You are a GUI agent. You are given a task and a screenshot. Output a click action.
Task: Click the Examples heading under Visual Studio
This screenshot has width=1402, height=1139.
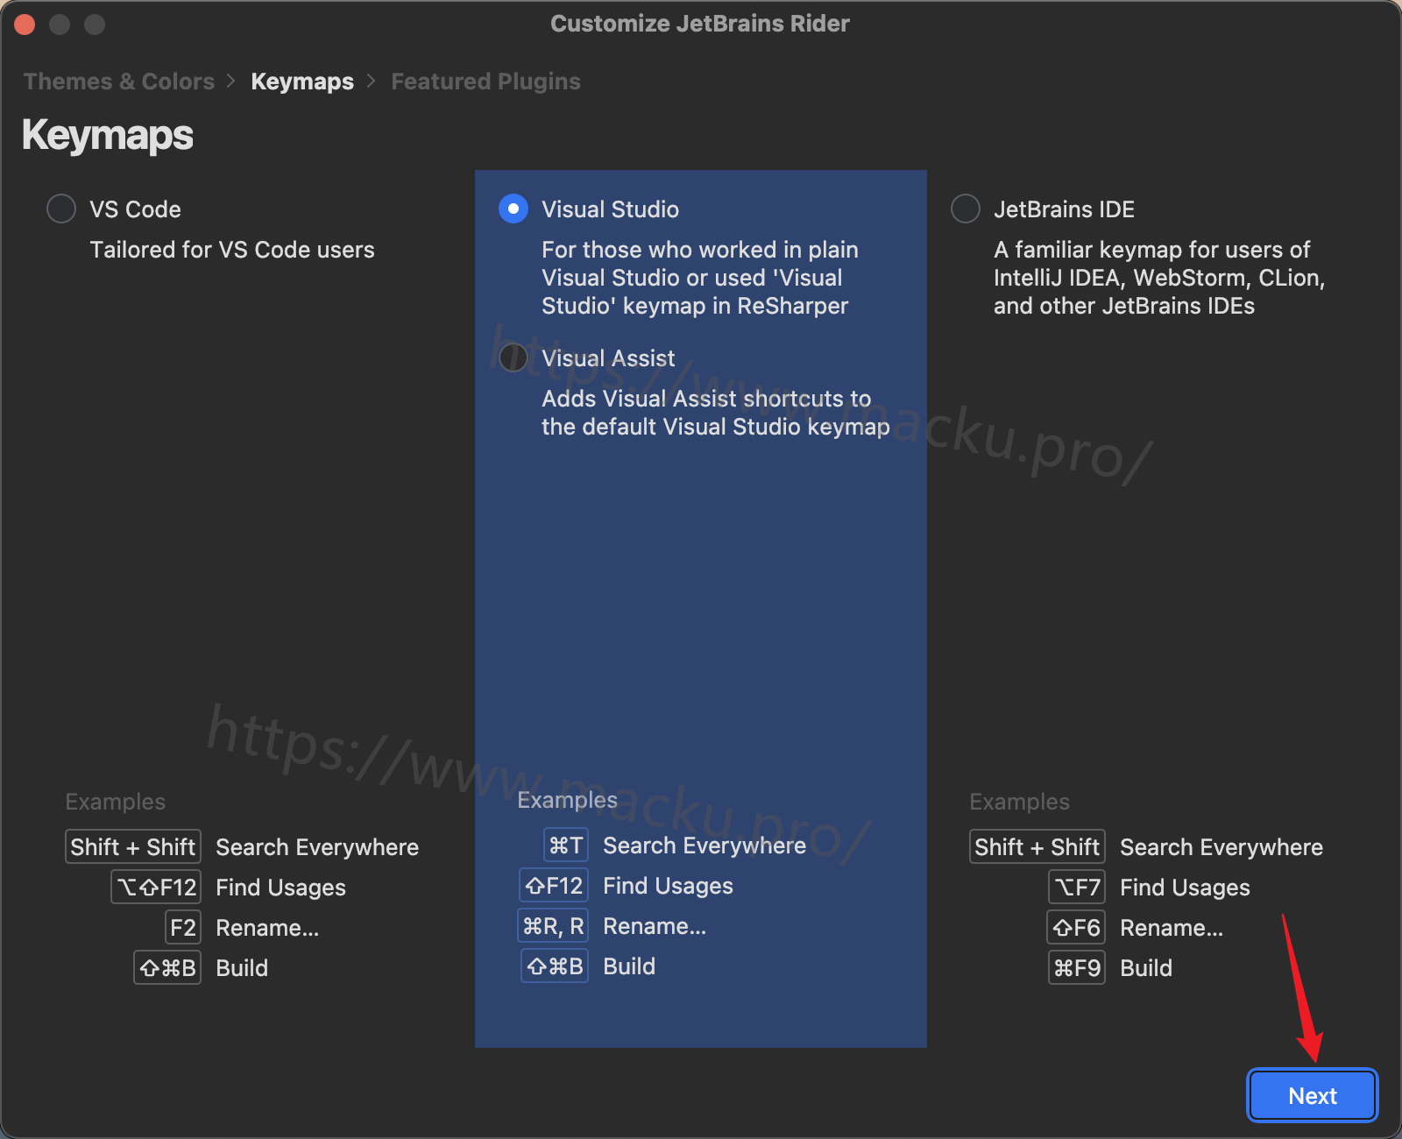pyautogui.click(x=567, y=800)
